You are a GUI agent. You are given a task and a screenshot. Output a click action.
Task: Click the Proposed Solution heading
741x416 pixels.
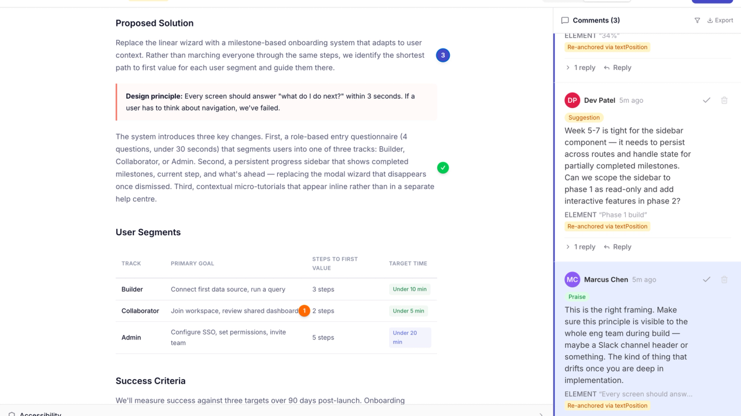coord(155,23)
